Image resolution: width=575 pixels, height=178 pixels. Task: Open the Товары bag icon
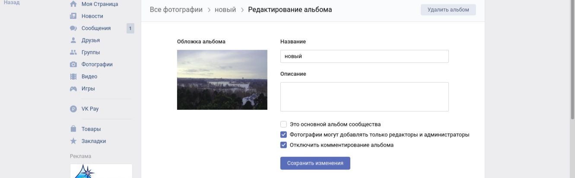click(x=73, y=129)
